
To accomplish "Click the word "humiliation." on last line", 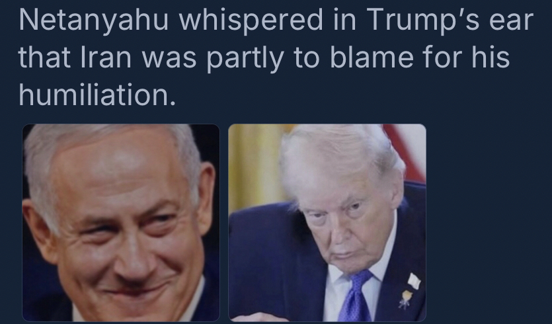I will point(98,95).
